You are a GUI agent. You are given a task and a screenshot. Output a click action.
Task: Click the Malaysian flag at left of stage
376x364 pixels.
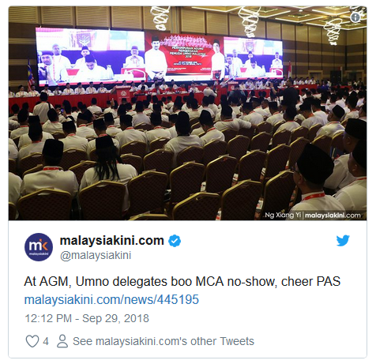[31, 73]
